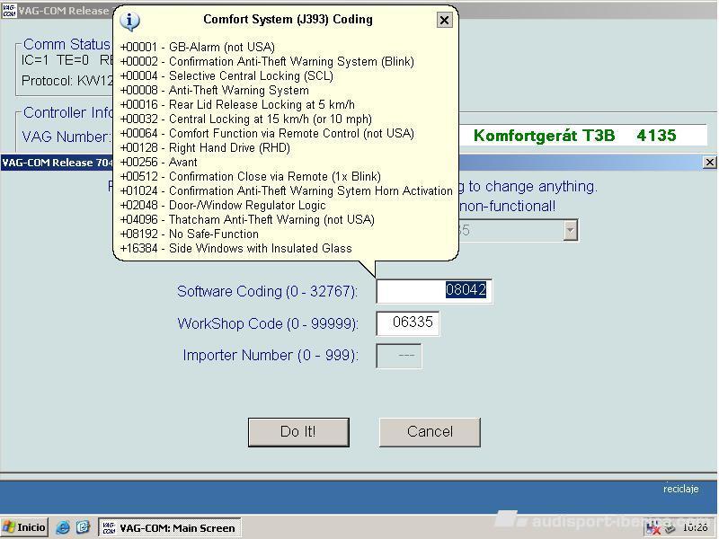Image resolution: width=719 pixels, height=539 pixels.
Task: Click the Importer Number input field
Action: click(398, 356)
